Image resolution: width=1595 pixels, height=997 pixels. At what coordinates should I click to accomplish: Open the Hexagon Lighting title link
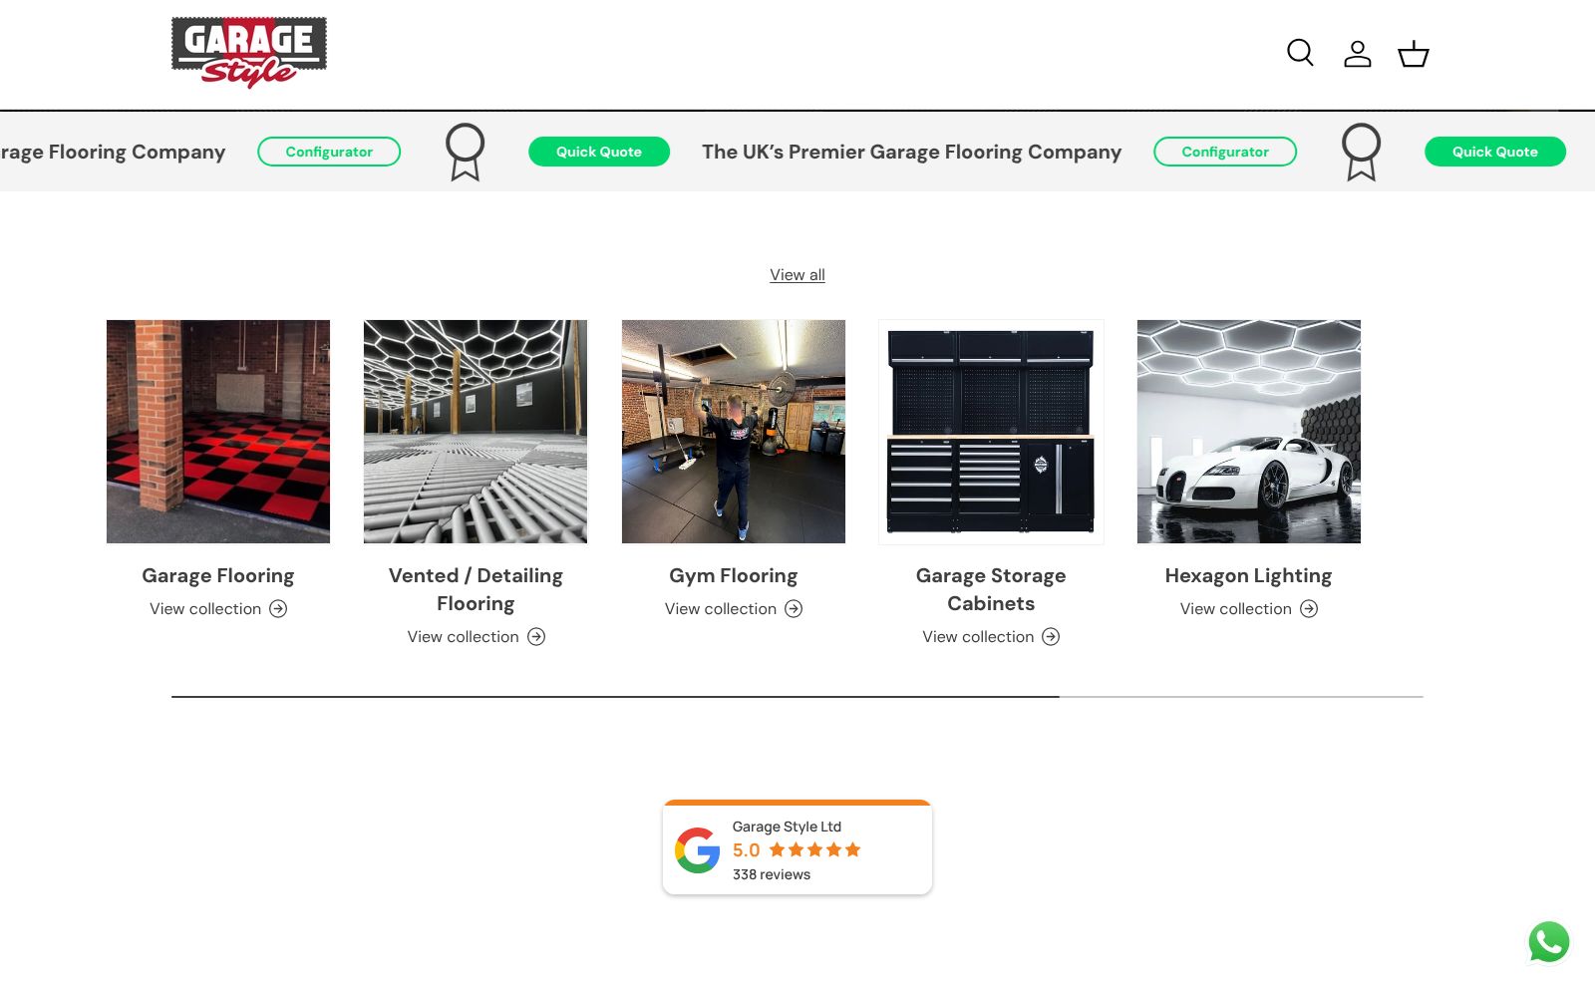click(x=1248, y=575)
